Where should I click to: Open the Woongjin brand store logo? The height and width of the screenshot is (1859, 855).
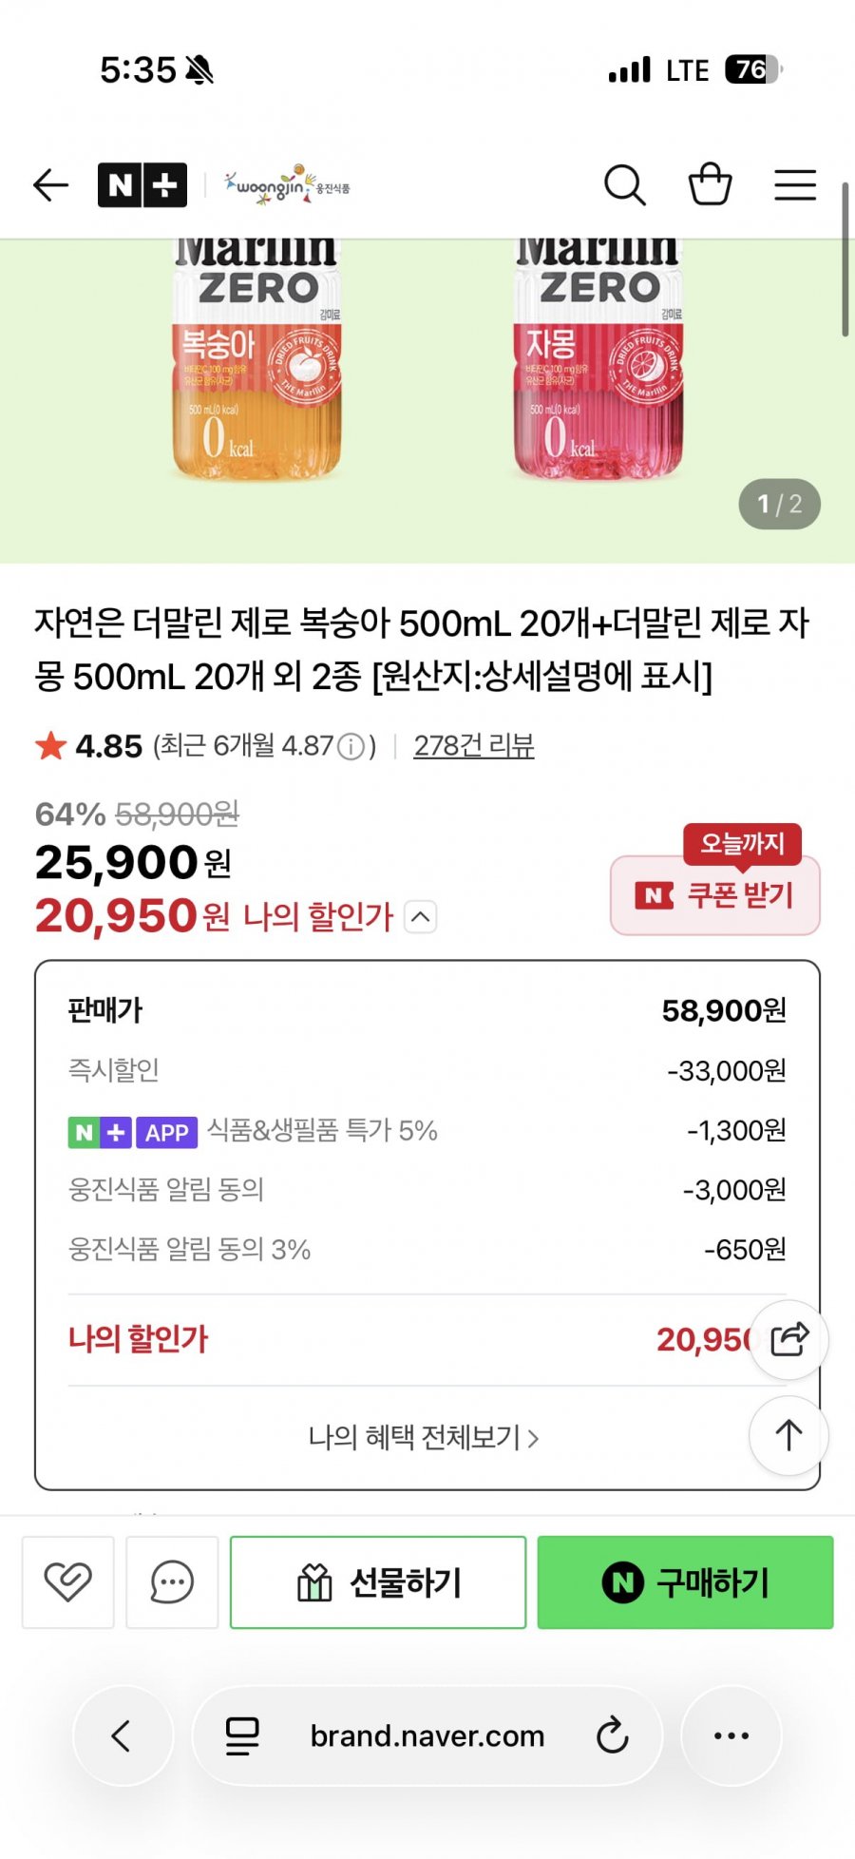[x=287, y=185]
